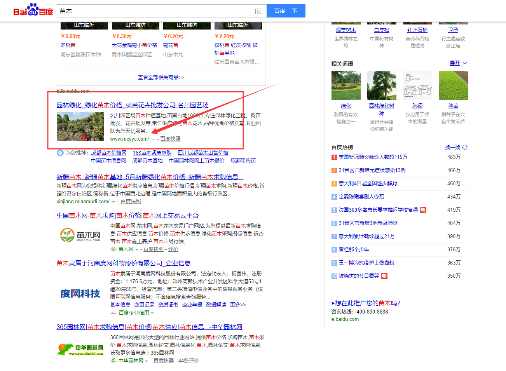Open 白皮松 link
506x371 pixels.
[382, 30]
